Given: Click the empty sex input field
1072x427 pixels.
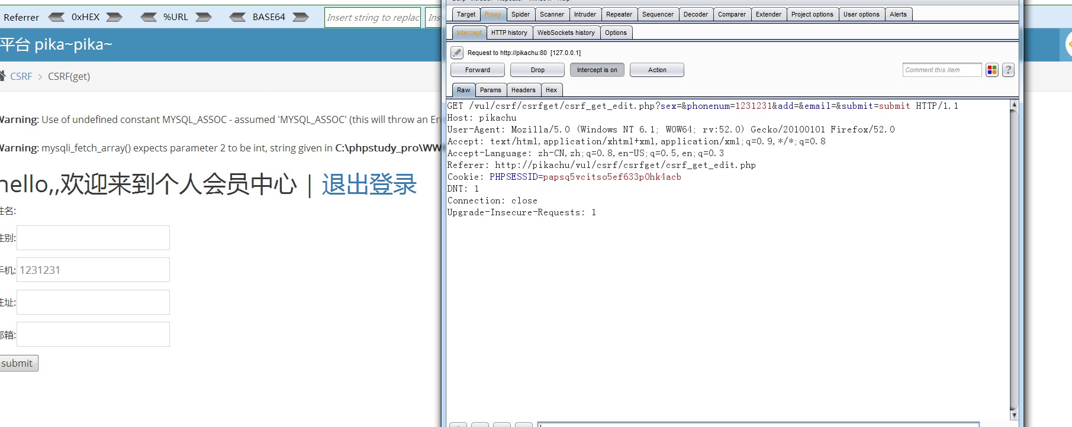Looking at the screenshot, I should 93,238.
